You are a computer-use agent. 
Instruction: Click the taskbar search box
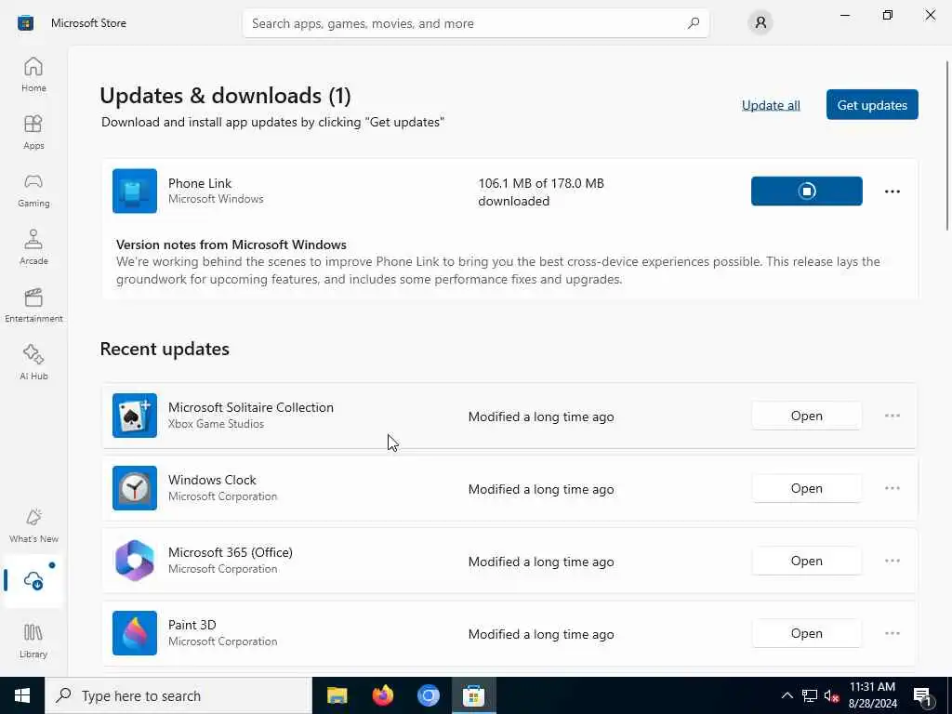pos(178,695)
